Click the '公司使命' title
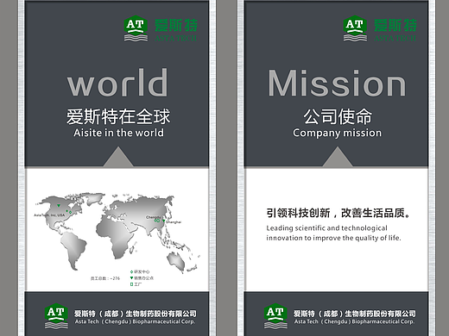 pos(338,116)
